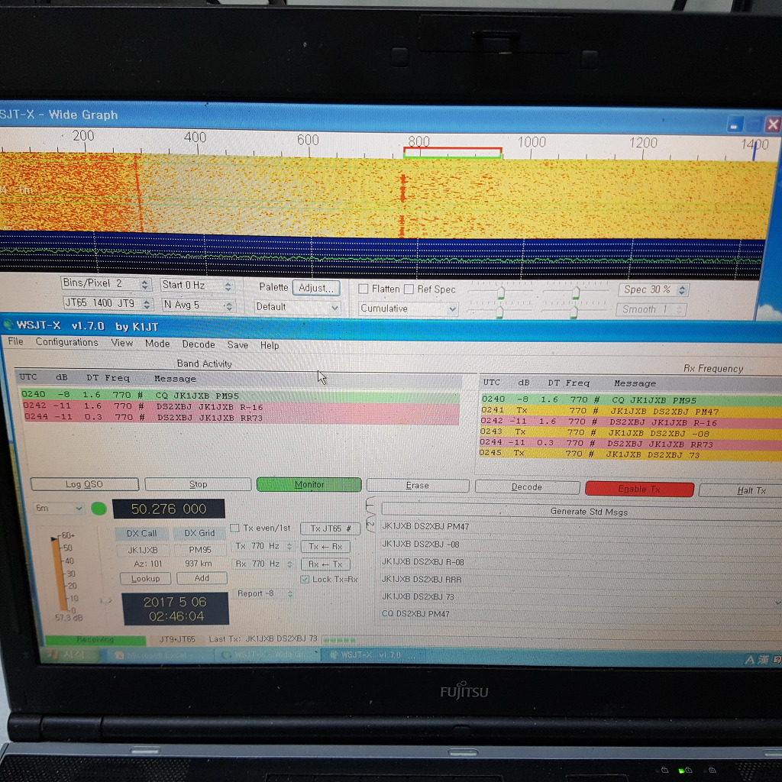Click the green status indicator beside frequency

(x=99, y=508)
